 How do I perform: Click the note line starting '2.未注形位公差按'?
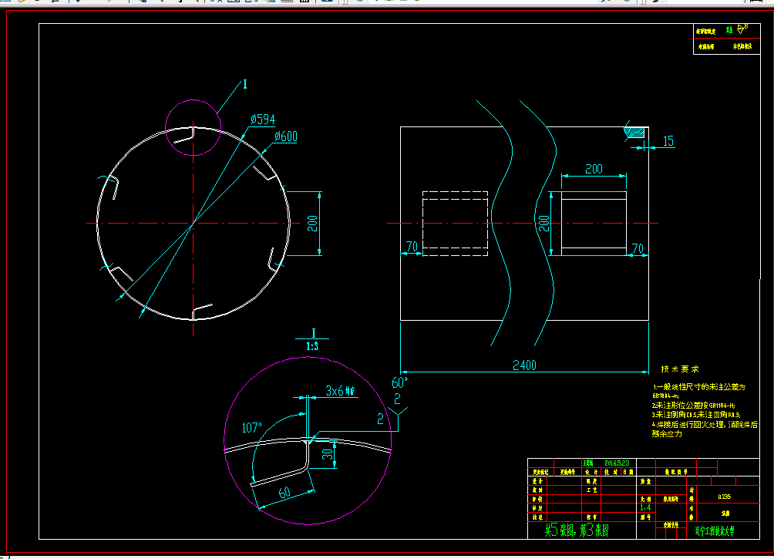point(694,406)
